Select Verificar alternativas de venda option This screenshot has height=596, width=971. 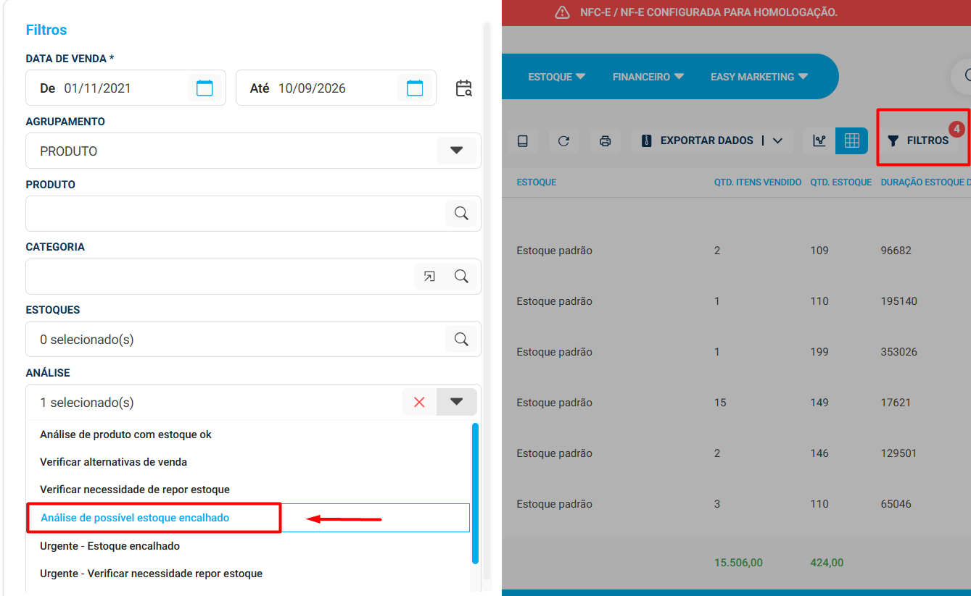249,462
